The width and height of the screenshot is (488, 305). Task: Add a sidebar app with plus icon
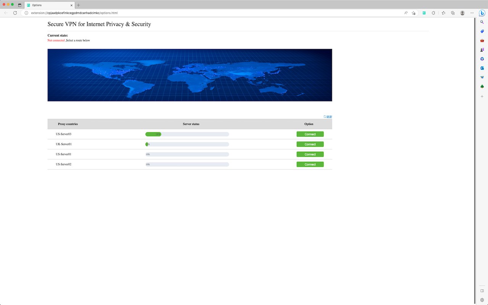(x=482, y=96)
